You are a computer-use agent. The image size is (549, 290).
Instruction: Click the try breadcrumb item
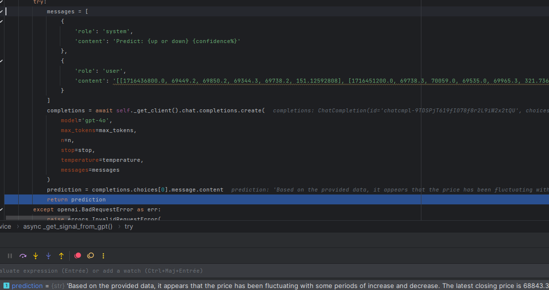(x=129, y=226)
